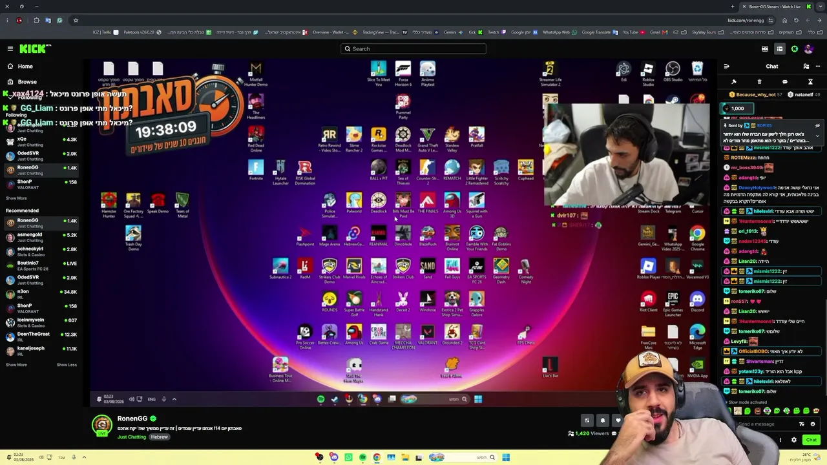
Task: Collapse the Chat panel
Action: tap(726, 67)
